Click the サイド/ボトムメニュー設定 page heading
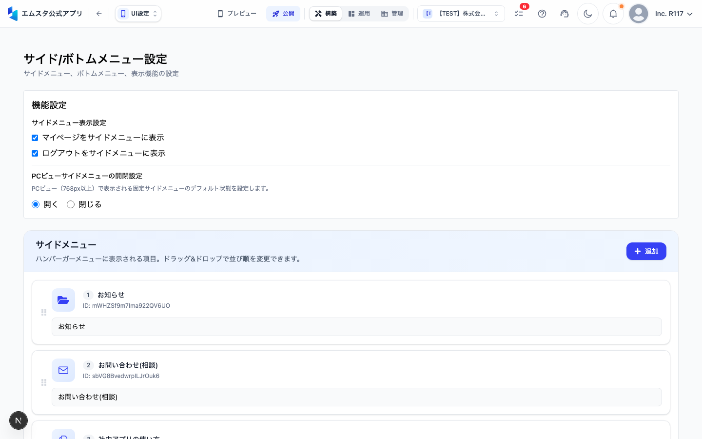This screenshot has width=702, height=439. [96, 59]
